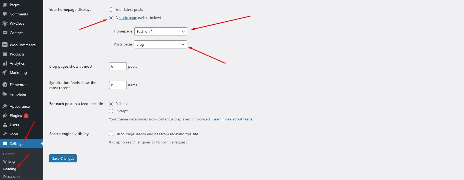Click the Save Changes button
464x180 pixels.
(63, 158)
